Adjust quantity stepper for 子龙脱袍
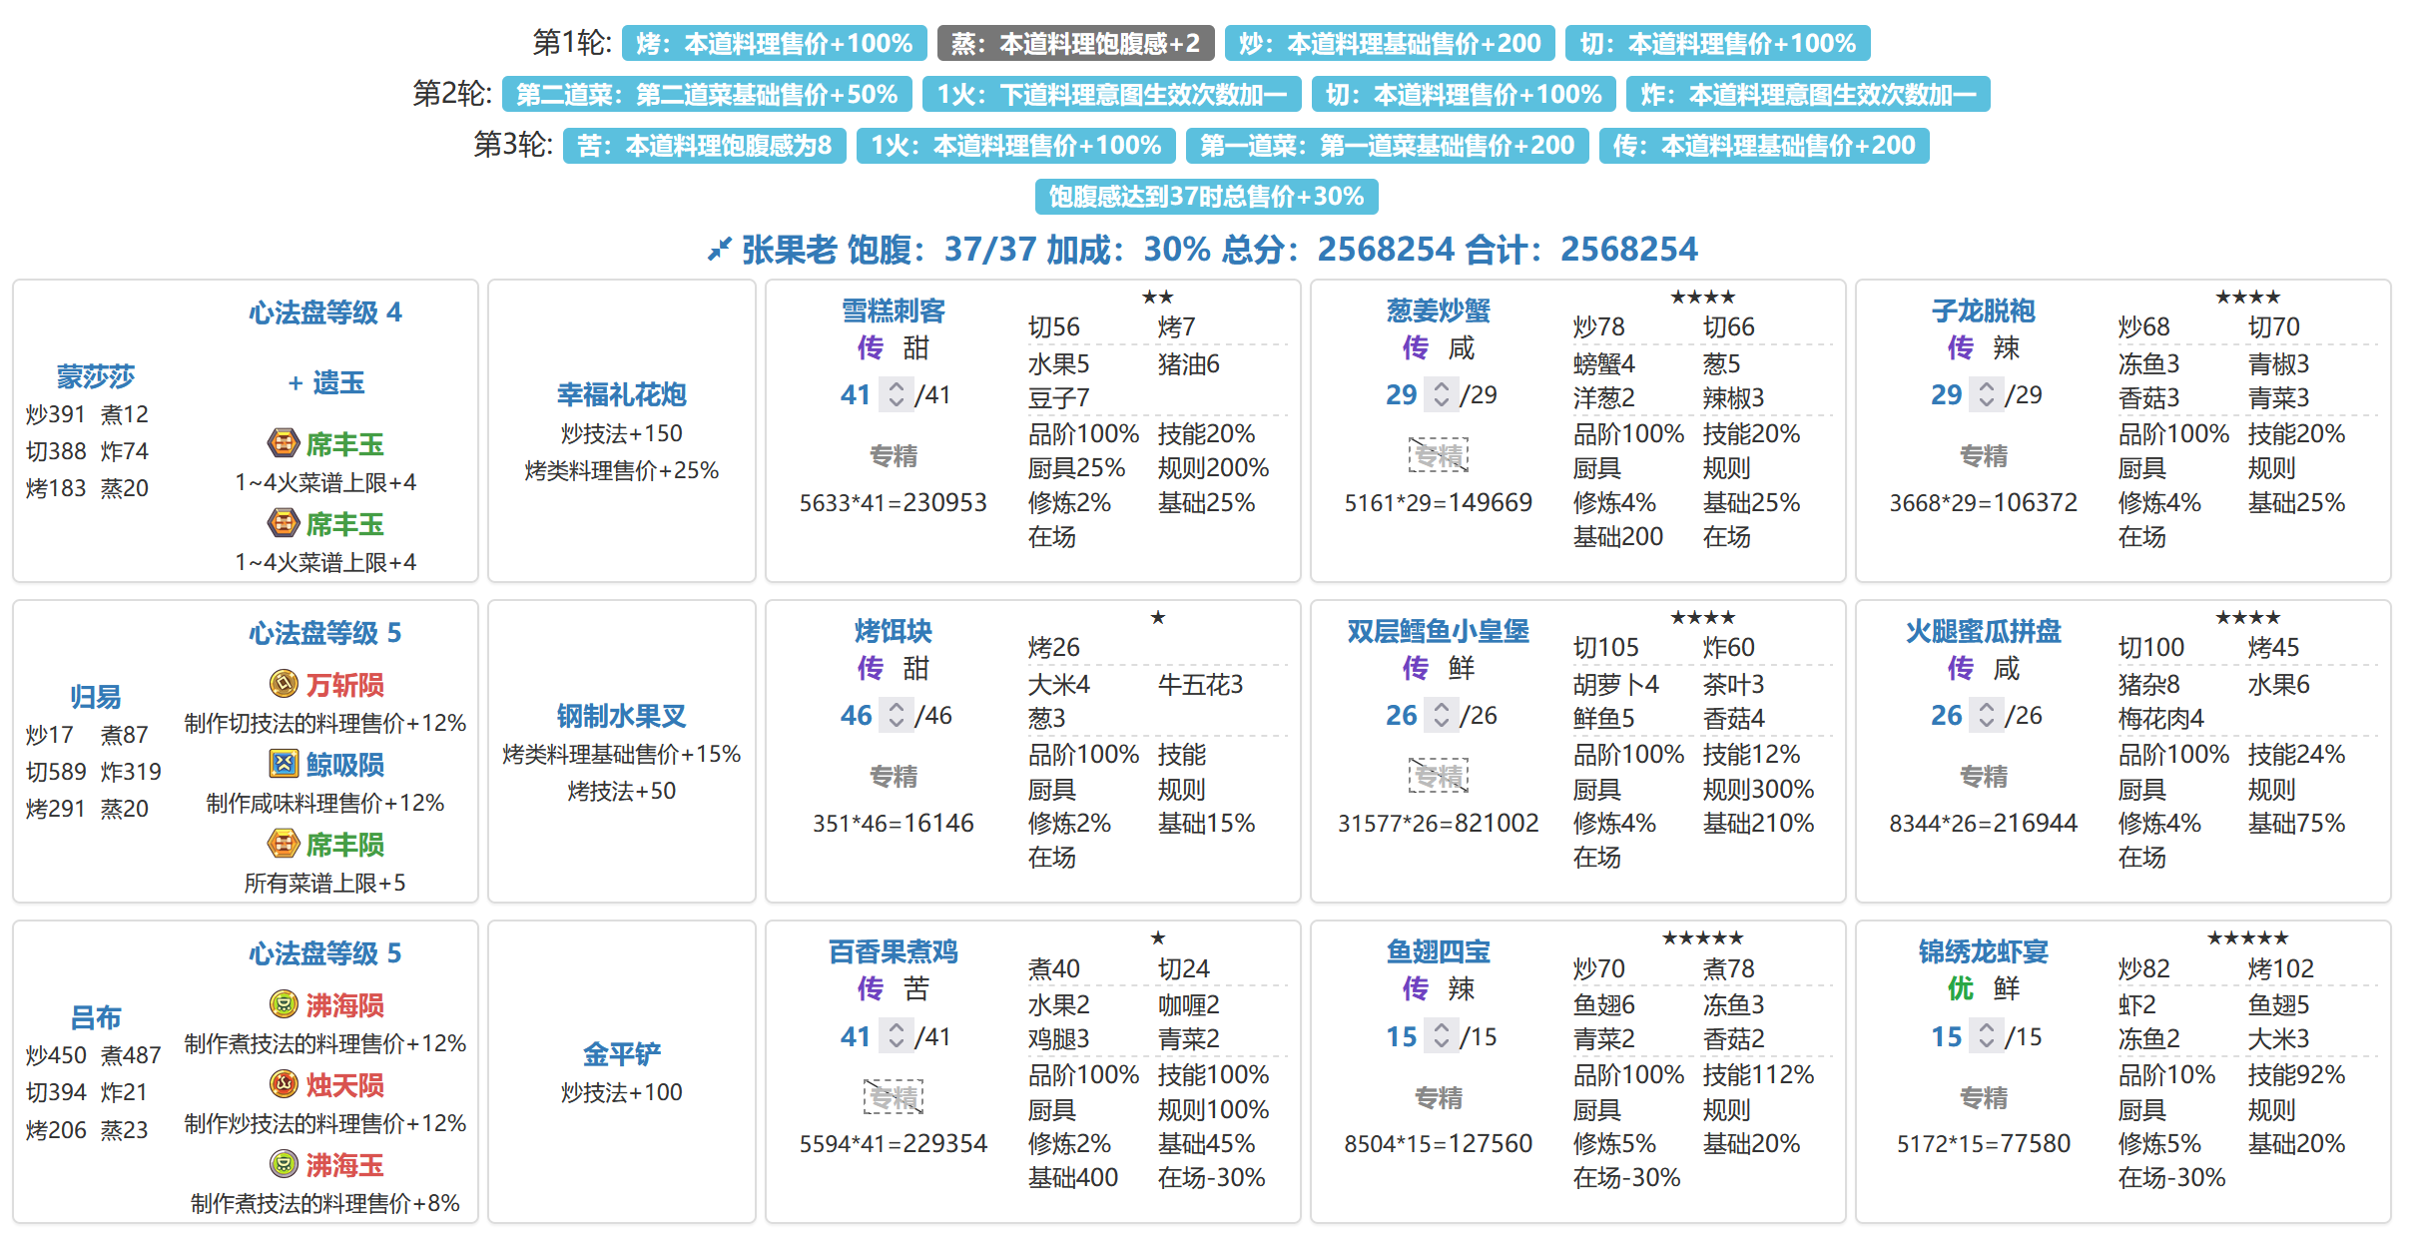The width and height of the screenshot is (2412, 1236). pyautogui.click(x=1987, y=394)
